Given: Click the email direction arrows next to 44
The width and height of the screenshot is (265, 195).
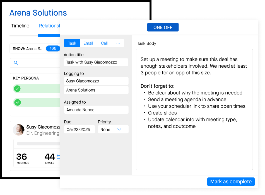Looking at the screenshot, I should (x=59, y=156).
